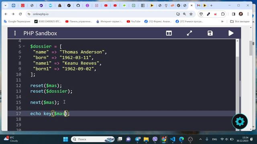Toggle the browser side panel

(233, 14)
